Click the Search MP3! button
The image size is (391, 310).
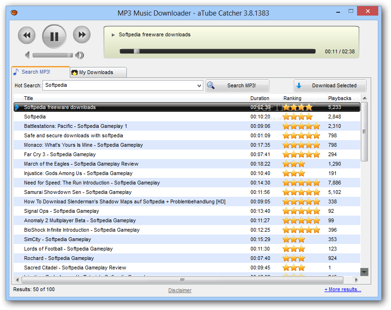pos(237,85)
